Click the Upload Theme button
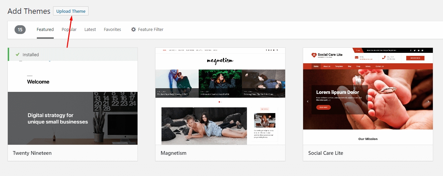 pyautogui.click(x=71, y=11)
